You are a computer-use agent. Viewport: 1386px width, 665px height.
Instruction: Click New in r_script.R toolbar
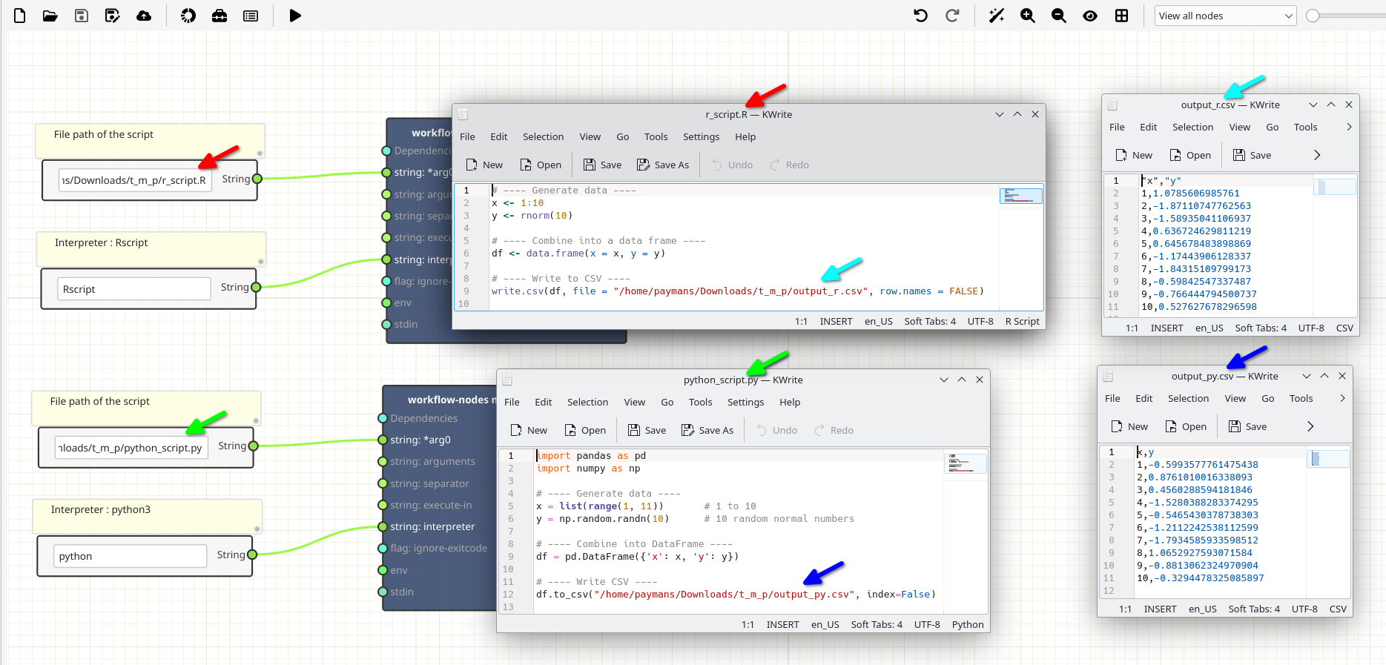[484, 165]
